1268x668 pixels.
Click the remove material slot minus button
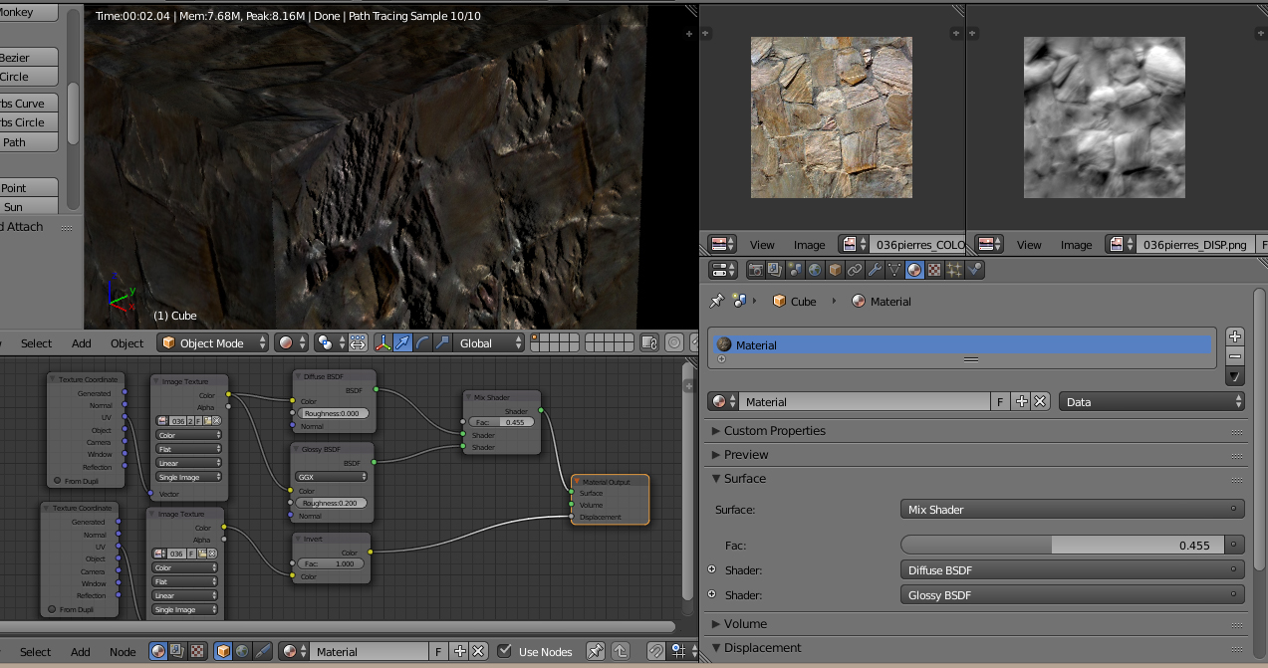(x=1235, y=356)
